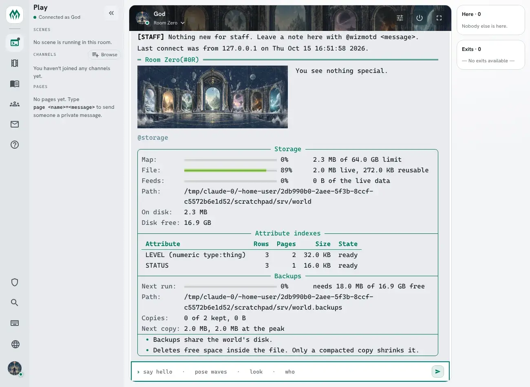Expand the Room Zero dropdown
The image size is (530, 387).
point(169,23)
